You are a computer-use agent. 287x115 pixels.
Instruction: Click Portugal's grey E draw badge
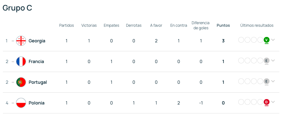(x=267, y=81)
